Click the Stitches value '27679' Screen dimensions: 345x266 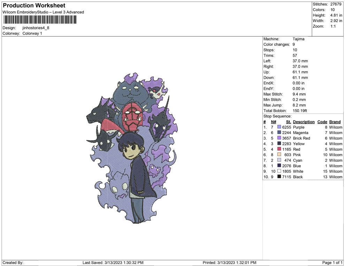tap(336, 4)
